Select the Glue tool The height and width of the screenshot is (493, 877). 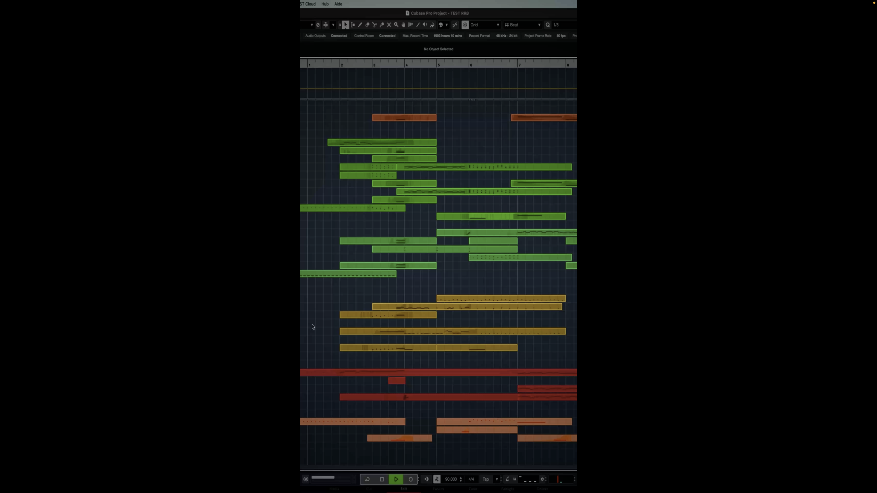382,25
